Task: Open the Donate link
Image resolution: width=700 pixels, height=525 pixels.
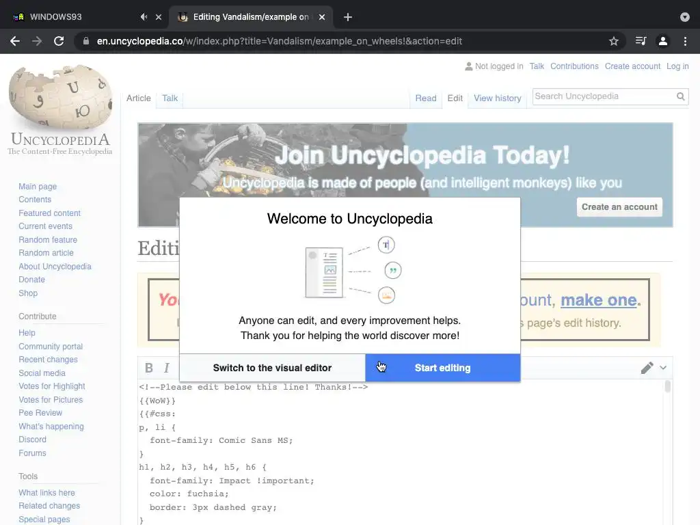Action: pyautogui.click(x=31, y=280)
